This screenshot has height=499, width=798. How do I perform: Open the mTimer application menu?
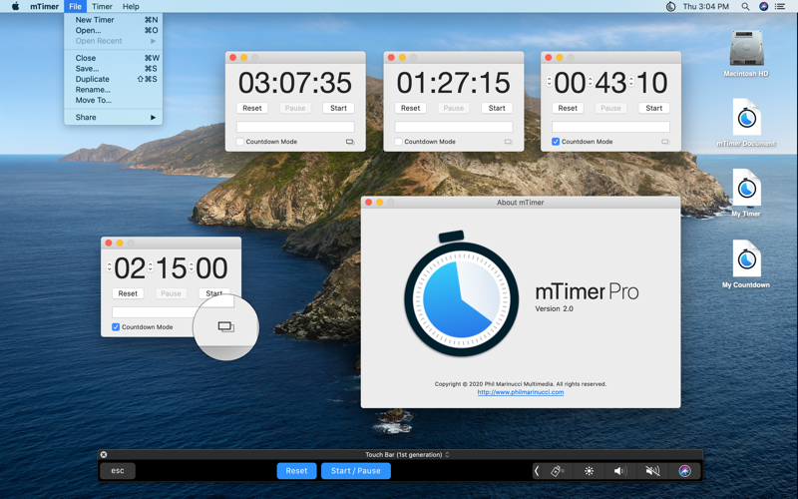point(44,7)
